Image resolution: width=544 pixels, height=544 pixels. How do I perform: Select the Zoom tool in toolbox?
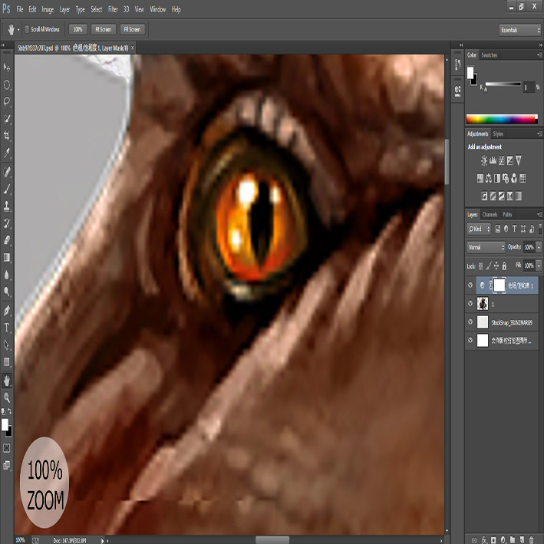coord(7,397)
